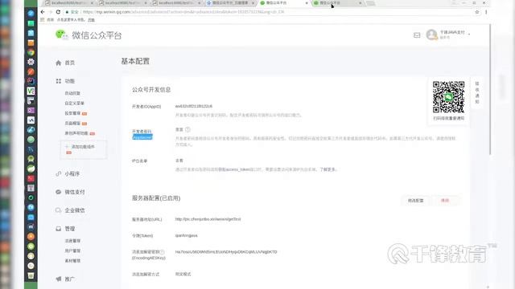Open 自动回复 in the sidebar
Viewport: 515px width, 289px height.
tap(72, 93)
